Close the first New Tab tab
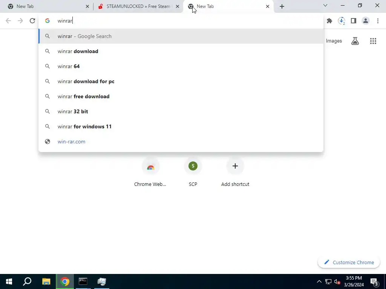 [87, 6]
